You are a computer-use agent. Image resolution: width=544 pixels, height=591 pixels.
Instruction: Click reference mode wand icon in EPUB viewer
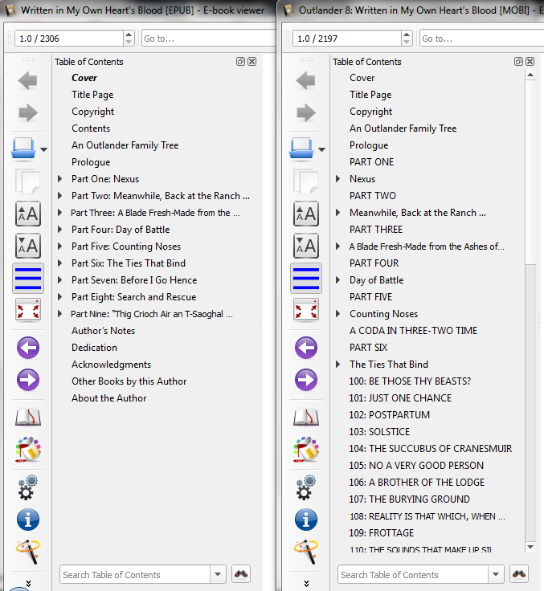pos(28,552)
